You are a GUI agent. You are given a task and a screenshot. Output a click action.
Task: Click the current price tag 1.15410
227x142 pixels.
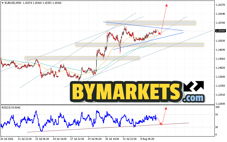[220, 31]
